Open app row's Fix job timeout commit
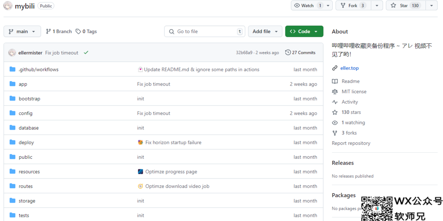This screenshot has width=443, height=221. click(x=154, y=84)
